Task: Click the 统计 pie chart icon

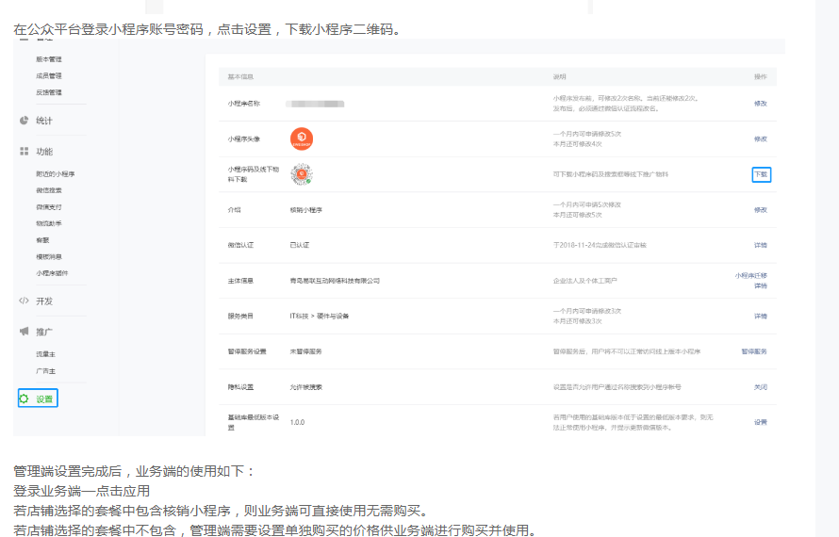Action: click(24, 121)
